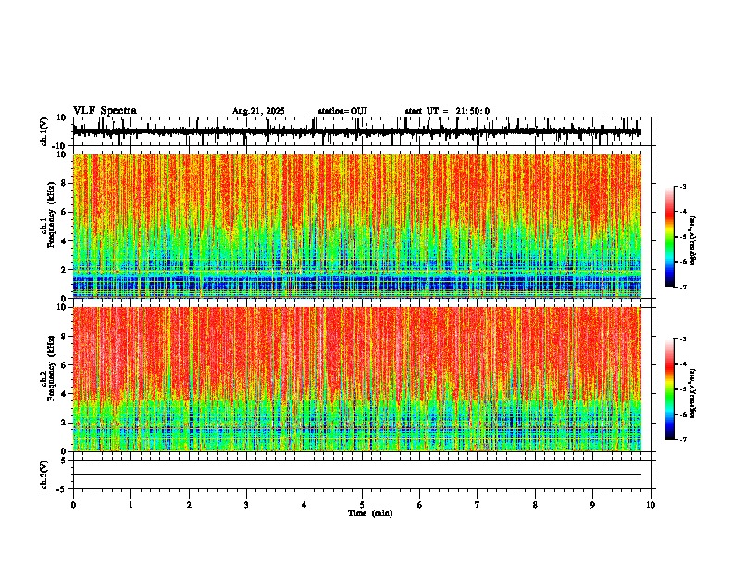Click the time axis tick label '7'
Screen dimensions: 733x566
[x=478, y=505]
